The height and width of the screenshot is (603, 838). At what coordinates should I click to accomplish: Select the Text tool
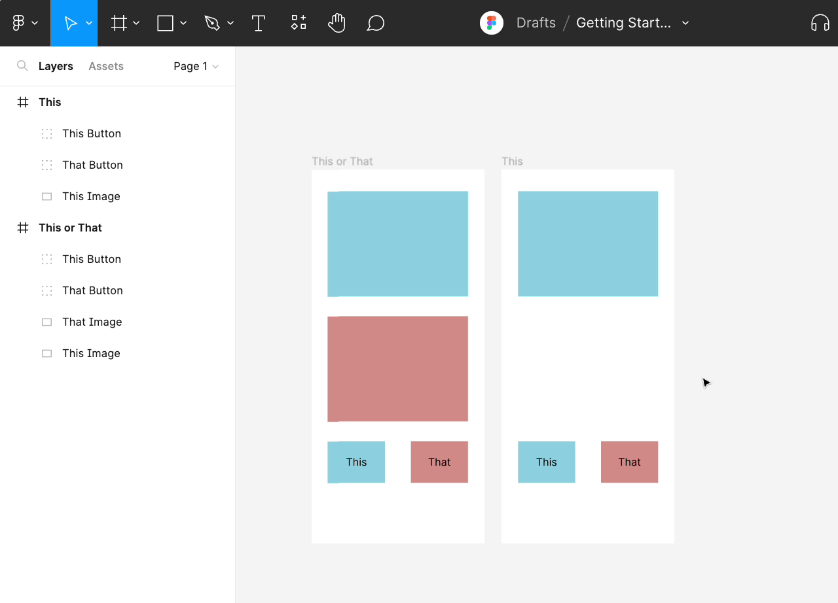[x=259, y=24]
